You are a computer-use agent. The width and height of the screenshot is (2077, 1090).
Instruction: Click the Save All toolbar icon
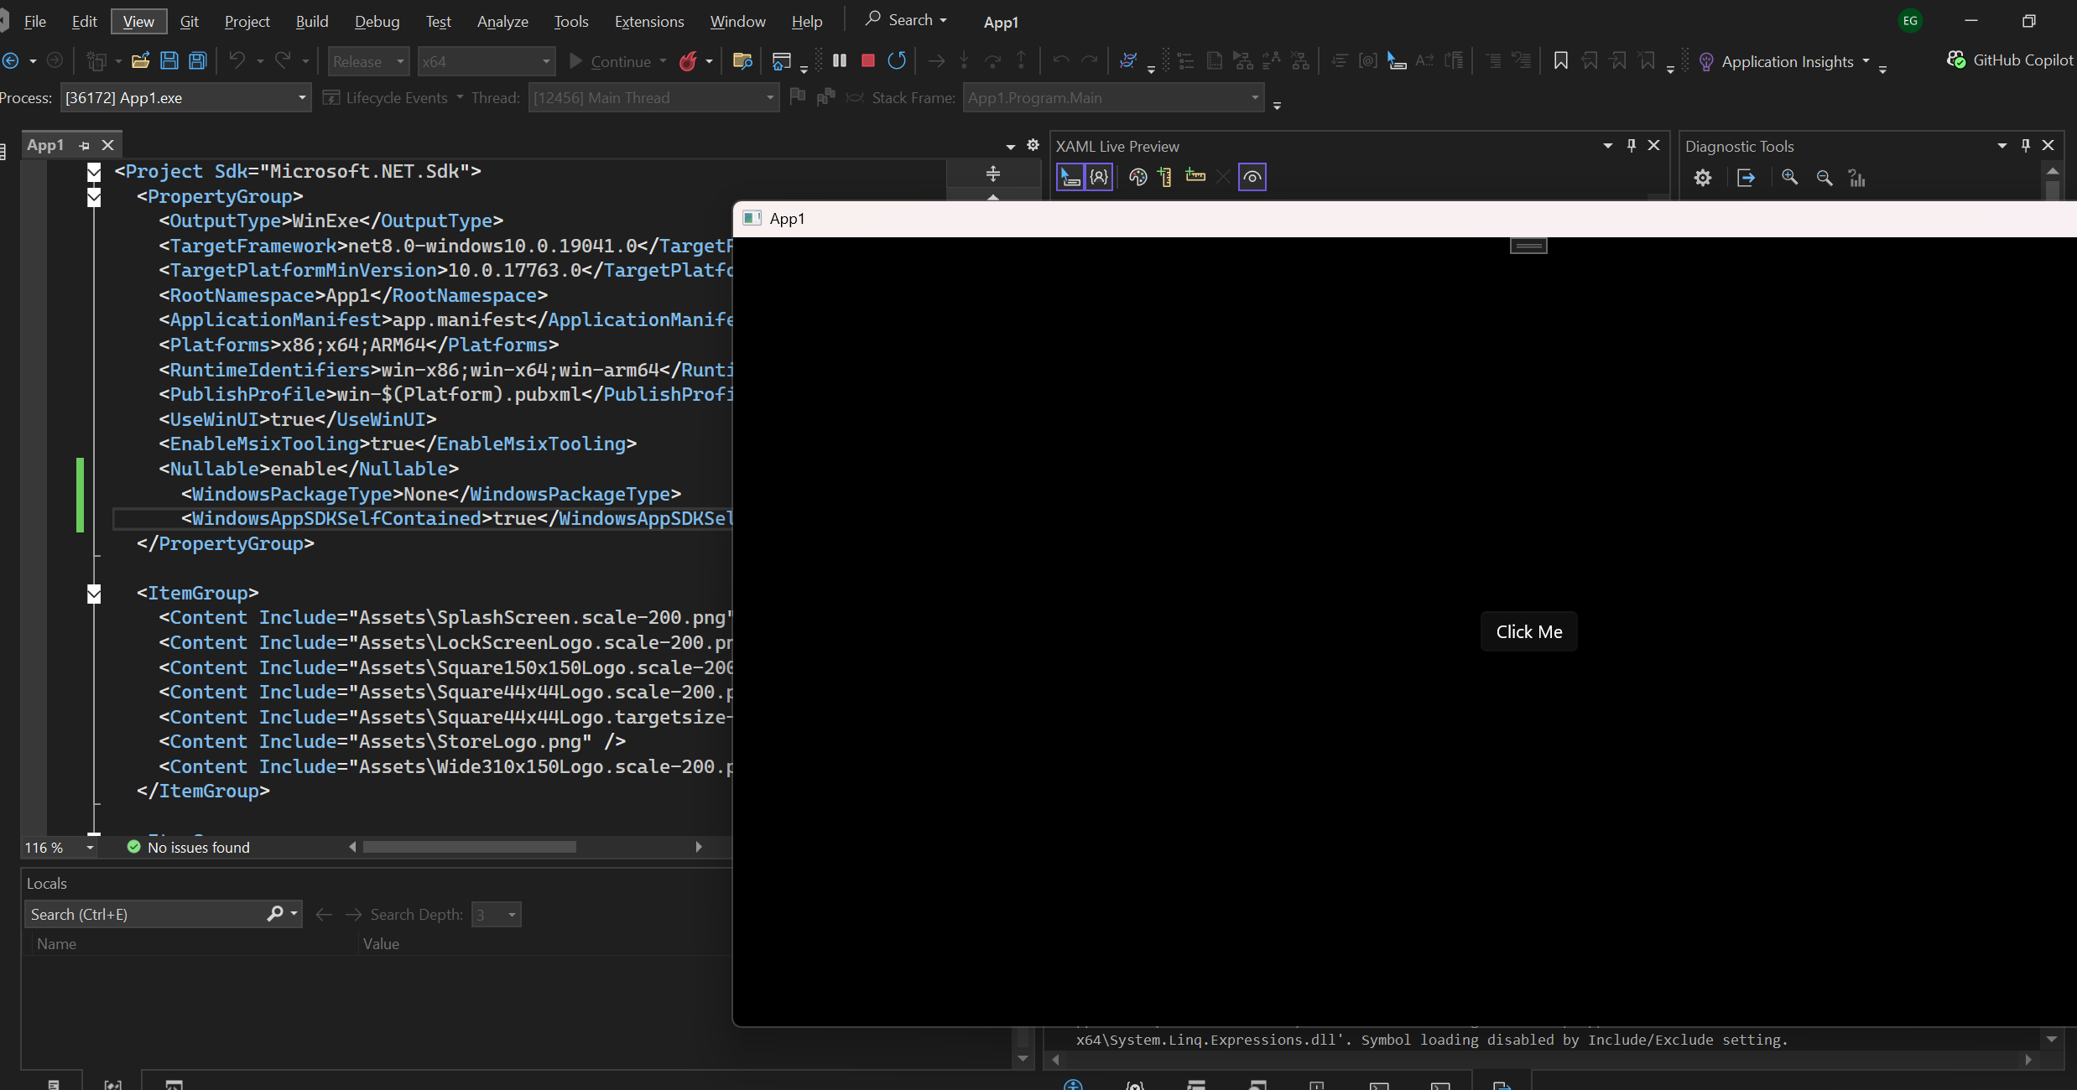[x=198, y=61]
